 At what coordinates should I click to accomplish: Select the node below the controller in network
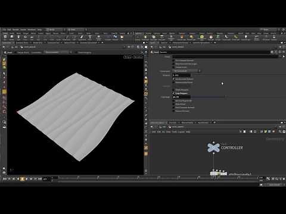(219, 174)
